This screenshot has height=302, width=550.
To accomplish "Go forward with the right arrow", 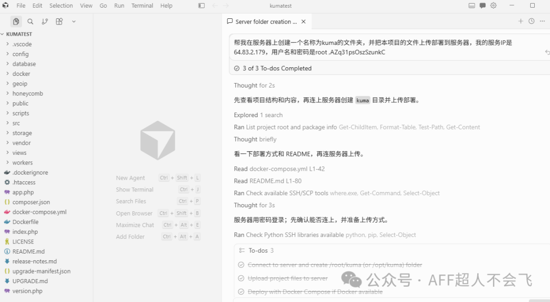I will pyautogui.click(x=226, y=6).
